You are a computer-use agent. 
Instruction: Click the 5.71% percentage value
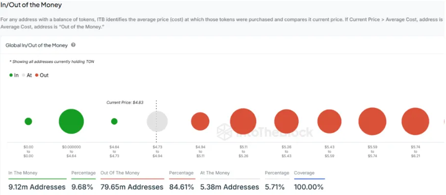click(275, 187)
